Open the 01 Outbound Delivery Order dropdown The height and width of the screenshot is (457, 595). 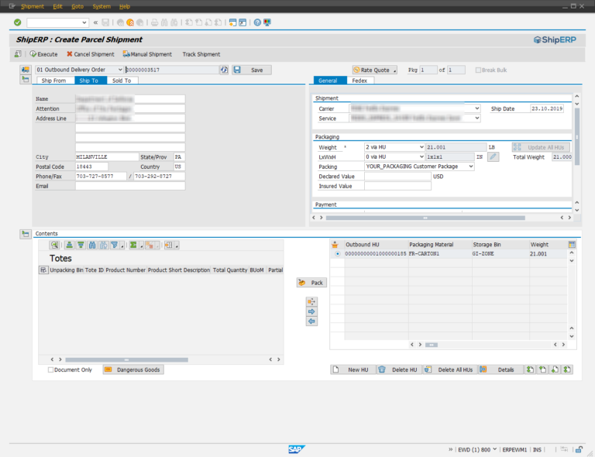120,70
